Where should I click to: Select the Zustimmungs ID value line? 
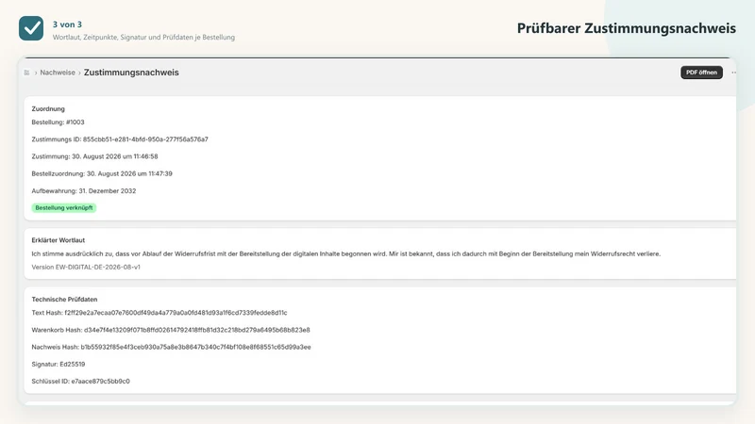tap(120, 139)
